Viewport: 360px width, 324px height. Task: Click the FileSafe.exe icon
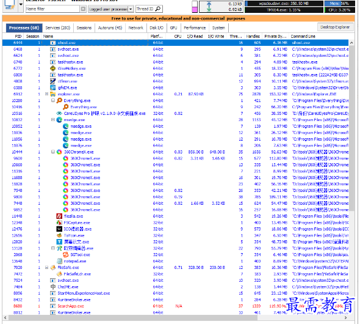tap(53, 268)
